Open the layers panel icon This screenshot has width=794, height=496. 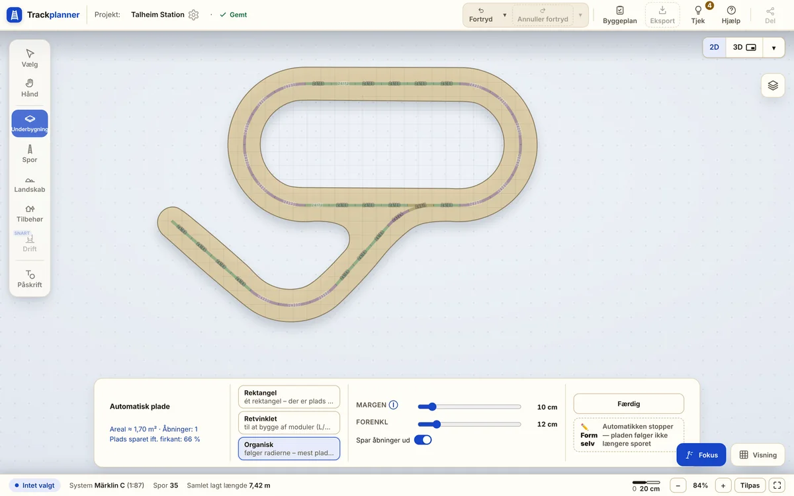click(x=773, y=85)
